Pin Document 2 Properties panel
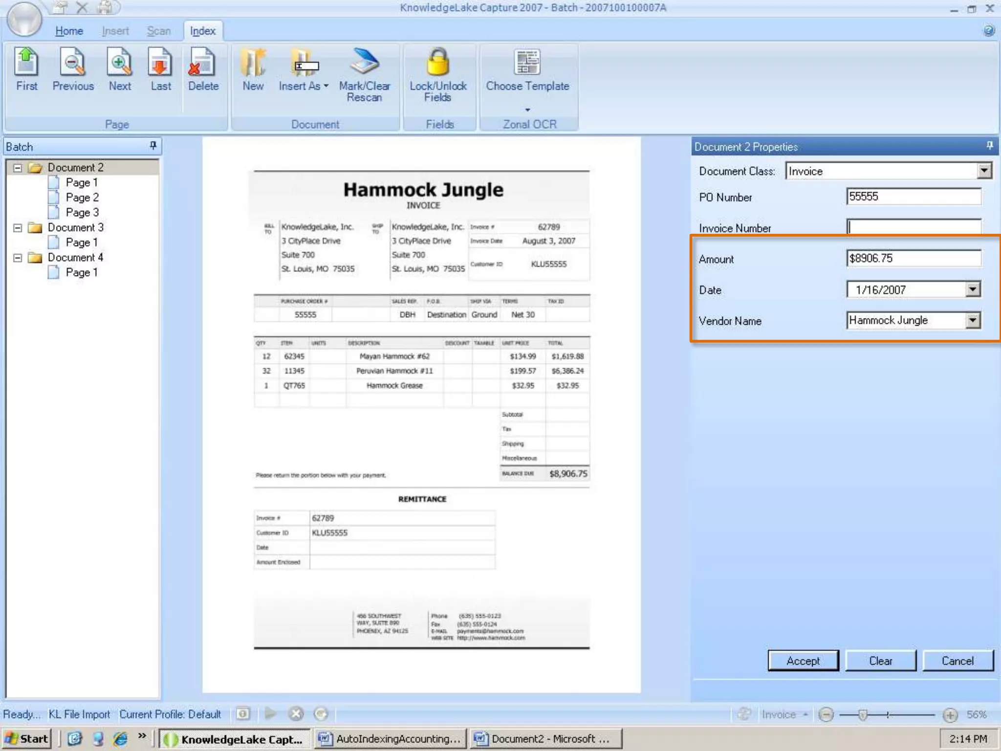Viewport: 1001px width, 751px height. point(989,146)
